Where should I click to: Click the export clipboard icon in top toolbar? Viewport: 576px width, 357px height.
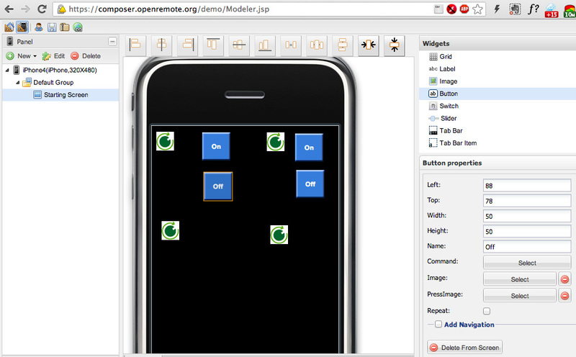[x=65, y=27]
